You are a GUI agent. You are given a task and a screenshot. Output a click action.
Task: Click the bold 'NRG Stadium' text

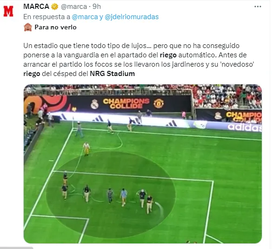click(x=112, y=74)
